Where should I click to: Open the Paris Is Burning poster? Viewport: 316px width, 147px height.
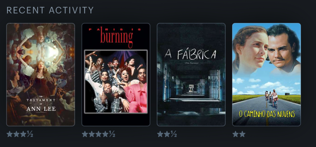coord(116,75)
